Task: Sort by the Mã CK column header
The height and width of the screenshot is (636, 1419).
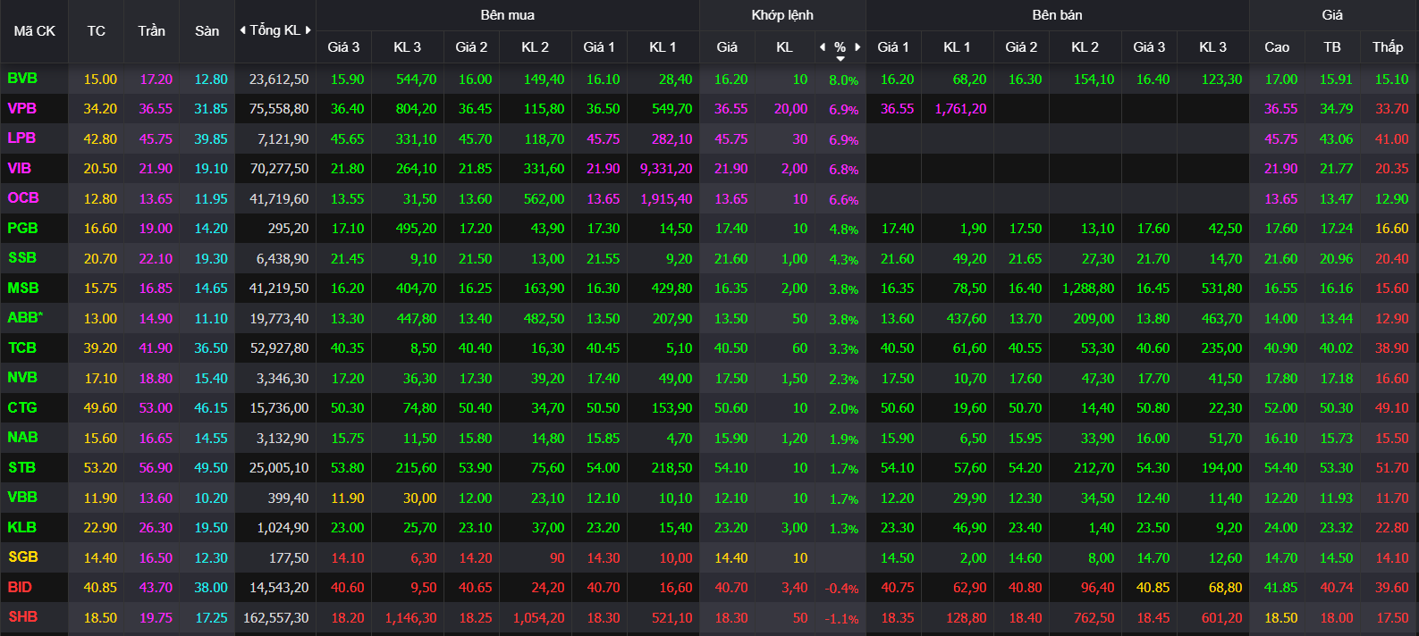Action: click(34, 30)
